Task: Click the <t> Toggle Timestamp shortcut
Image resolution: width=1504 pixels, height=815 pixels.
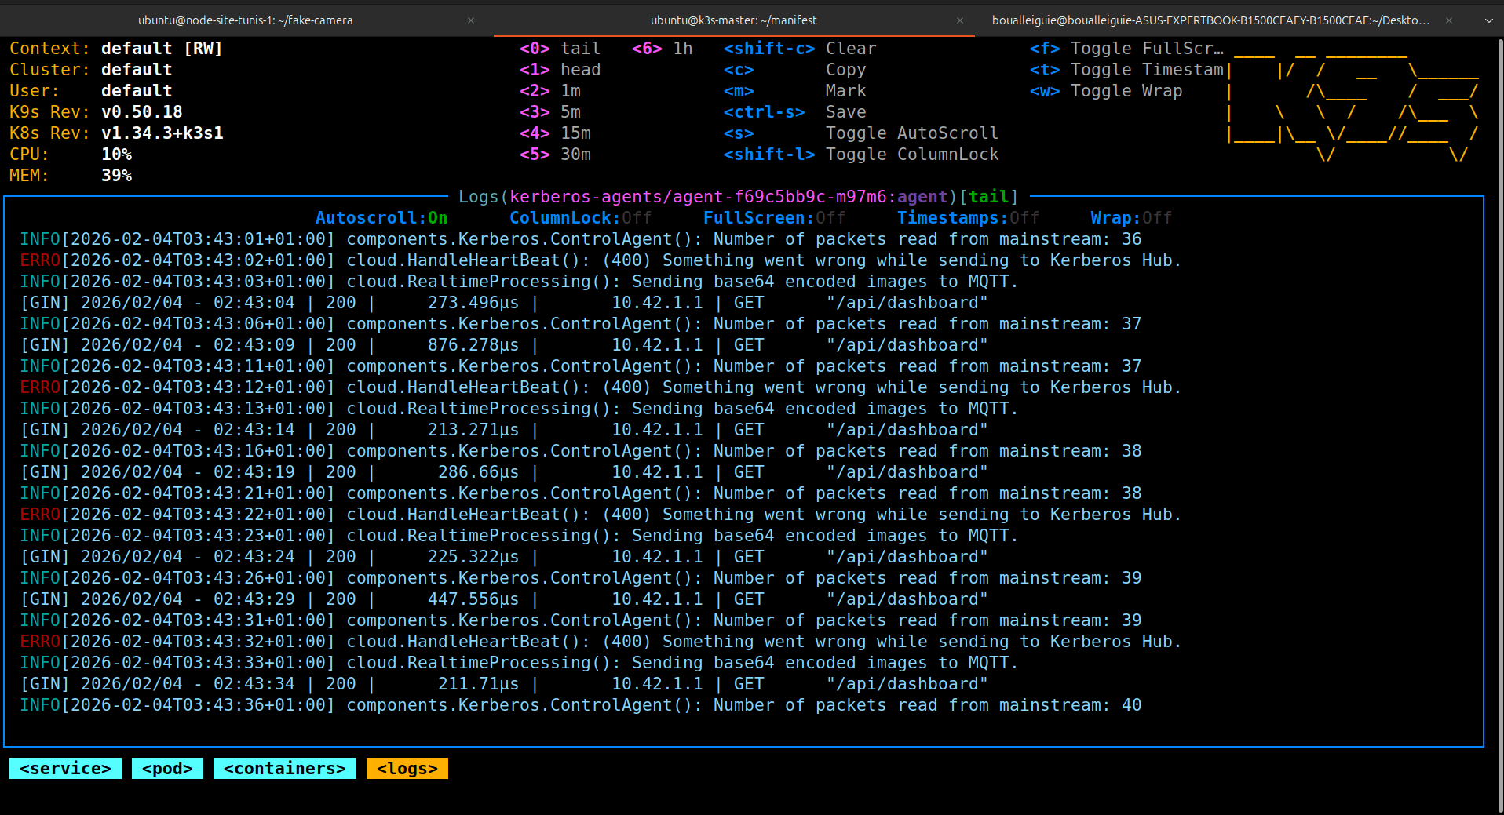Action: (1126, 70)
